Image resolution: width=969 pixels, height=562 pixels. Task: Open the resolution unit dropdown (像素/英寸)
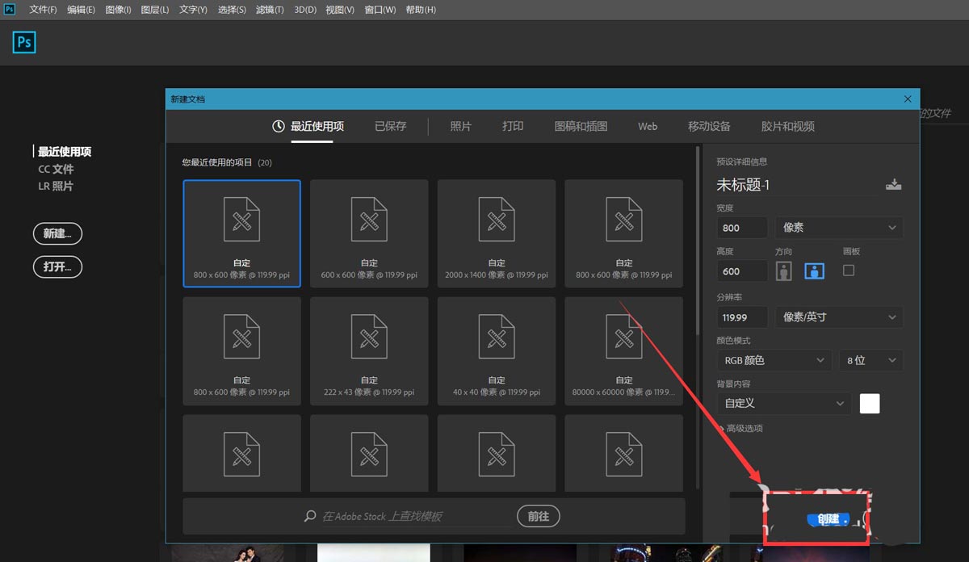pyautogui.click(x=839, y=317)
